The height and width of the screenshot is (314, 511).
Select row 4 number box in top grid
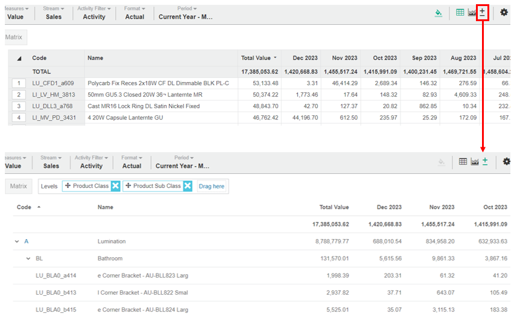click(x=19, y=118)
